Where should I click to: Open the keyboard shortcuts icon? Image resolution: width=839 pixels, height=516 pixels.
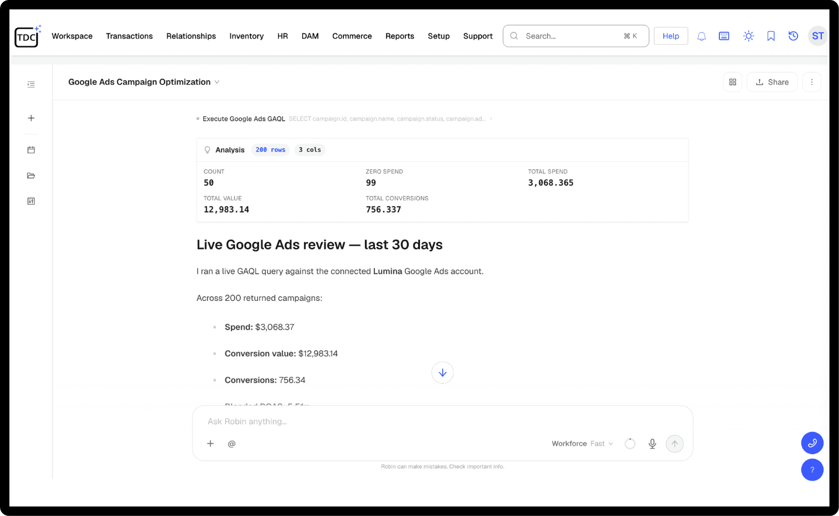click(724, 36)
